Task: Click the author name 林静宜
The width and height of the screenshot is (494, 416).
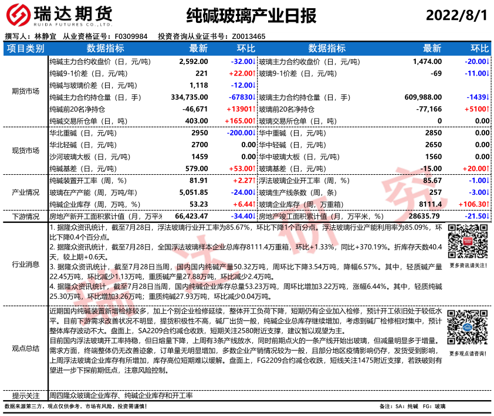Action: 47,36
